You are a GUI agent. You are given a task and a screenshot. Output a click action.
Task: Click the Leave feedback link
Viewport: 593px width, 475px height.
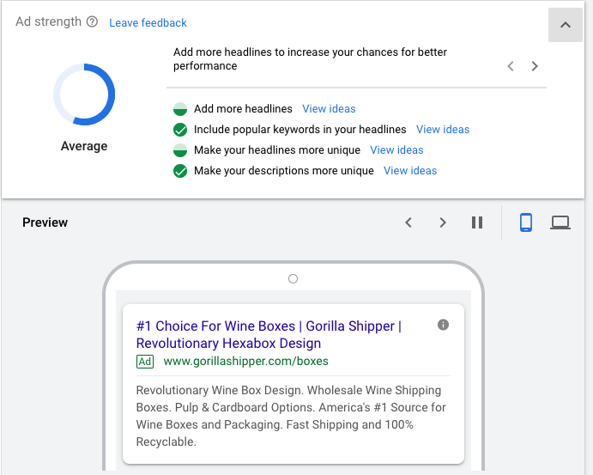148,22
